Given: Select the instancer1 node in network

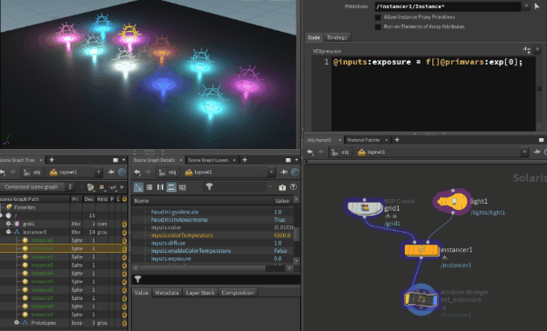Looking at the screenshot, I should click(x=421, y=250).
